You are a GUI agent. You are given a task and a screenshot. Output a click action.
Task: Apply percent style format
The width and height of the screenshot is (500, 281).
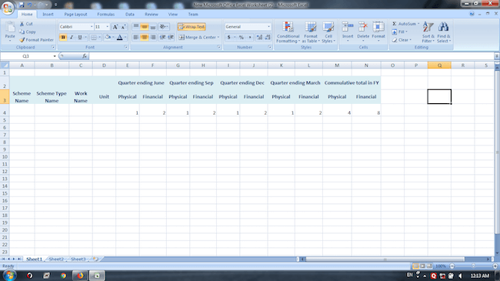(242, 38)
